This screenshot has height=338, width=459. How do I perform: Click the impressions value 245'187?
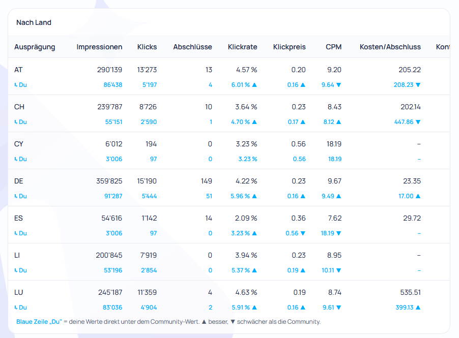pyautogui.click(x=110, y=293)
